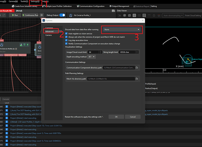This screenshot has height=147, width=202.
Task: Click the first dotted grid icon in Data Viewer
Action: tap(139, 15)
